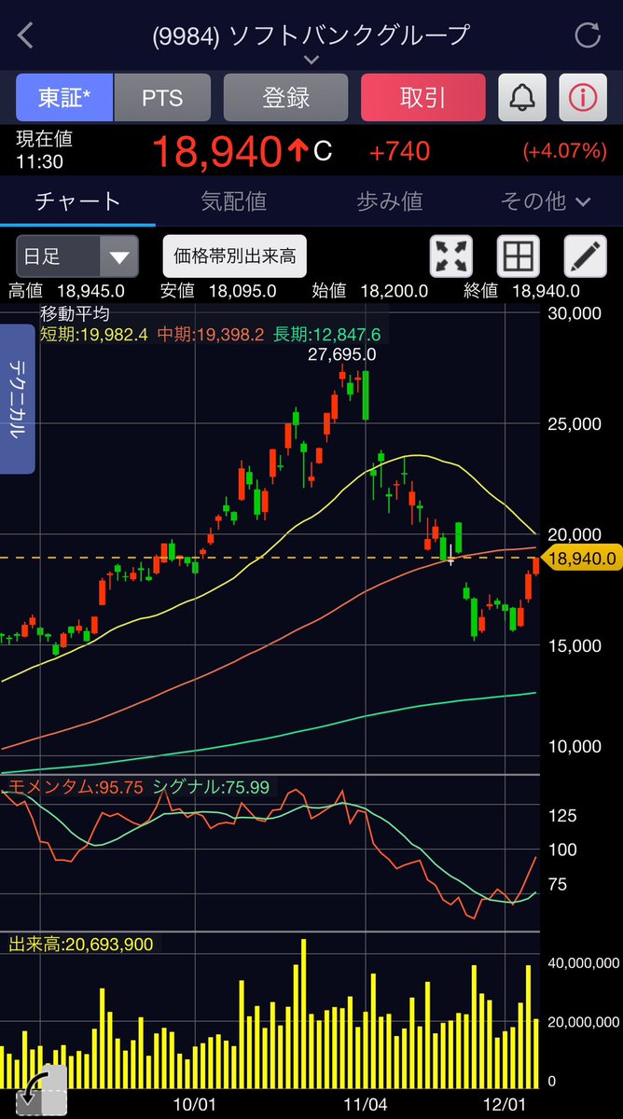Tap the +740 price change
Image resolution: width=623 pixels, height=1119 pixels.
399,151
